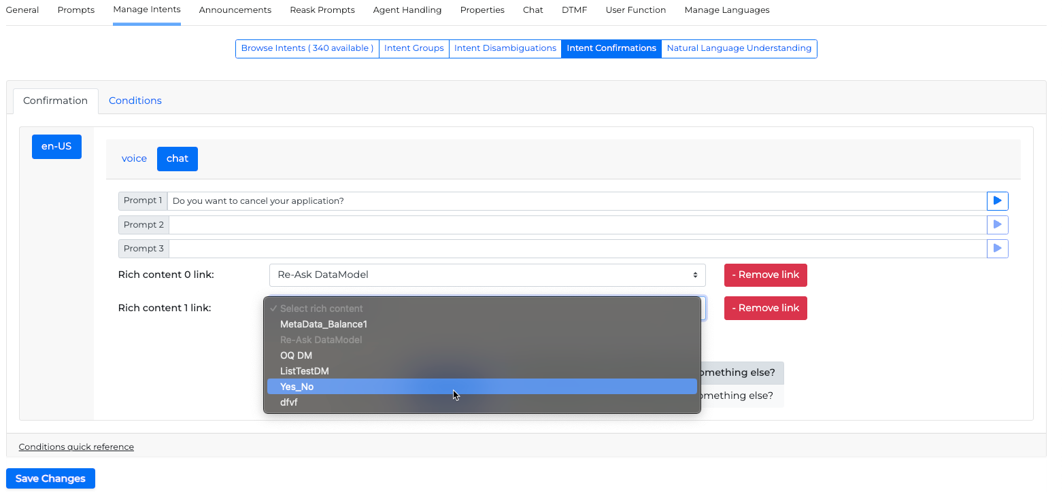Switch to Natural Language Understanding
The image size is (1063, 492).
click(739, 48)
